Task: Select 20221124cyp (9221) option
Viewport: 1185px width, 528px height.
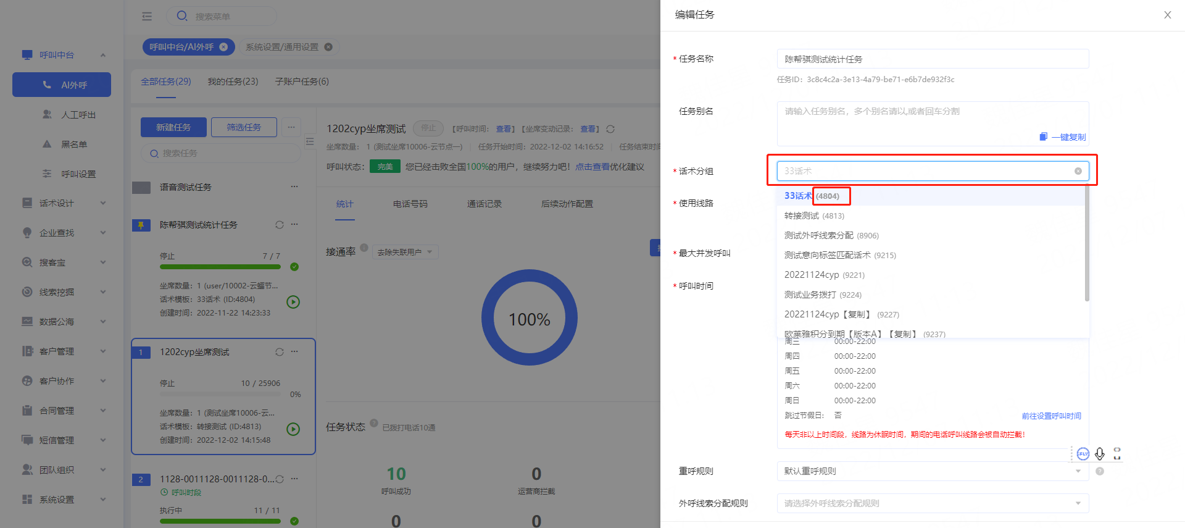Action: tap(931, 275)
